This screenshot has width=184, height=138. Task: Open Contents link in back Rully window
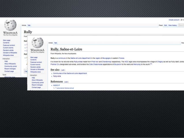pyautogui.click(x=6, y=43)
